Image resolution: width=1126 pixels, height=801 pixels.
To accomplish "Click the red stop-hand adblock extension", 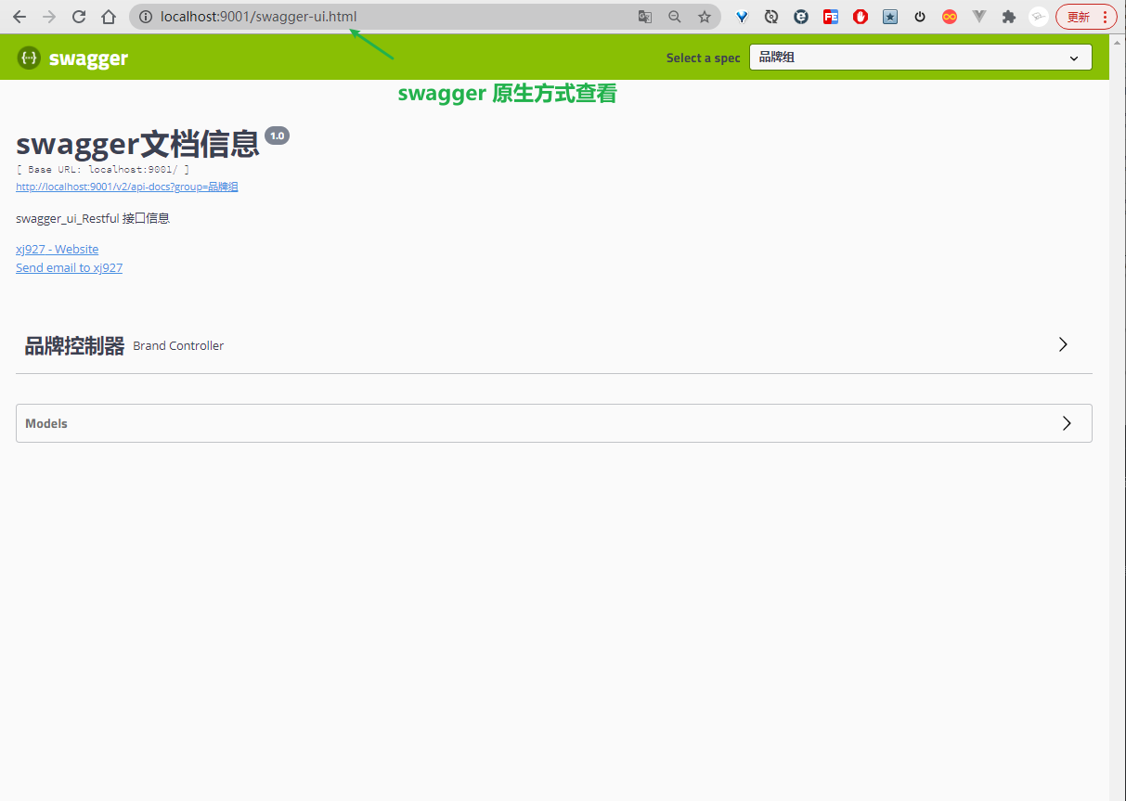I will (861, 17).
